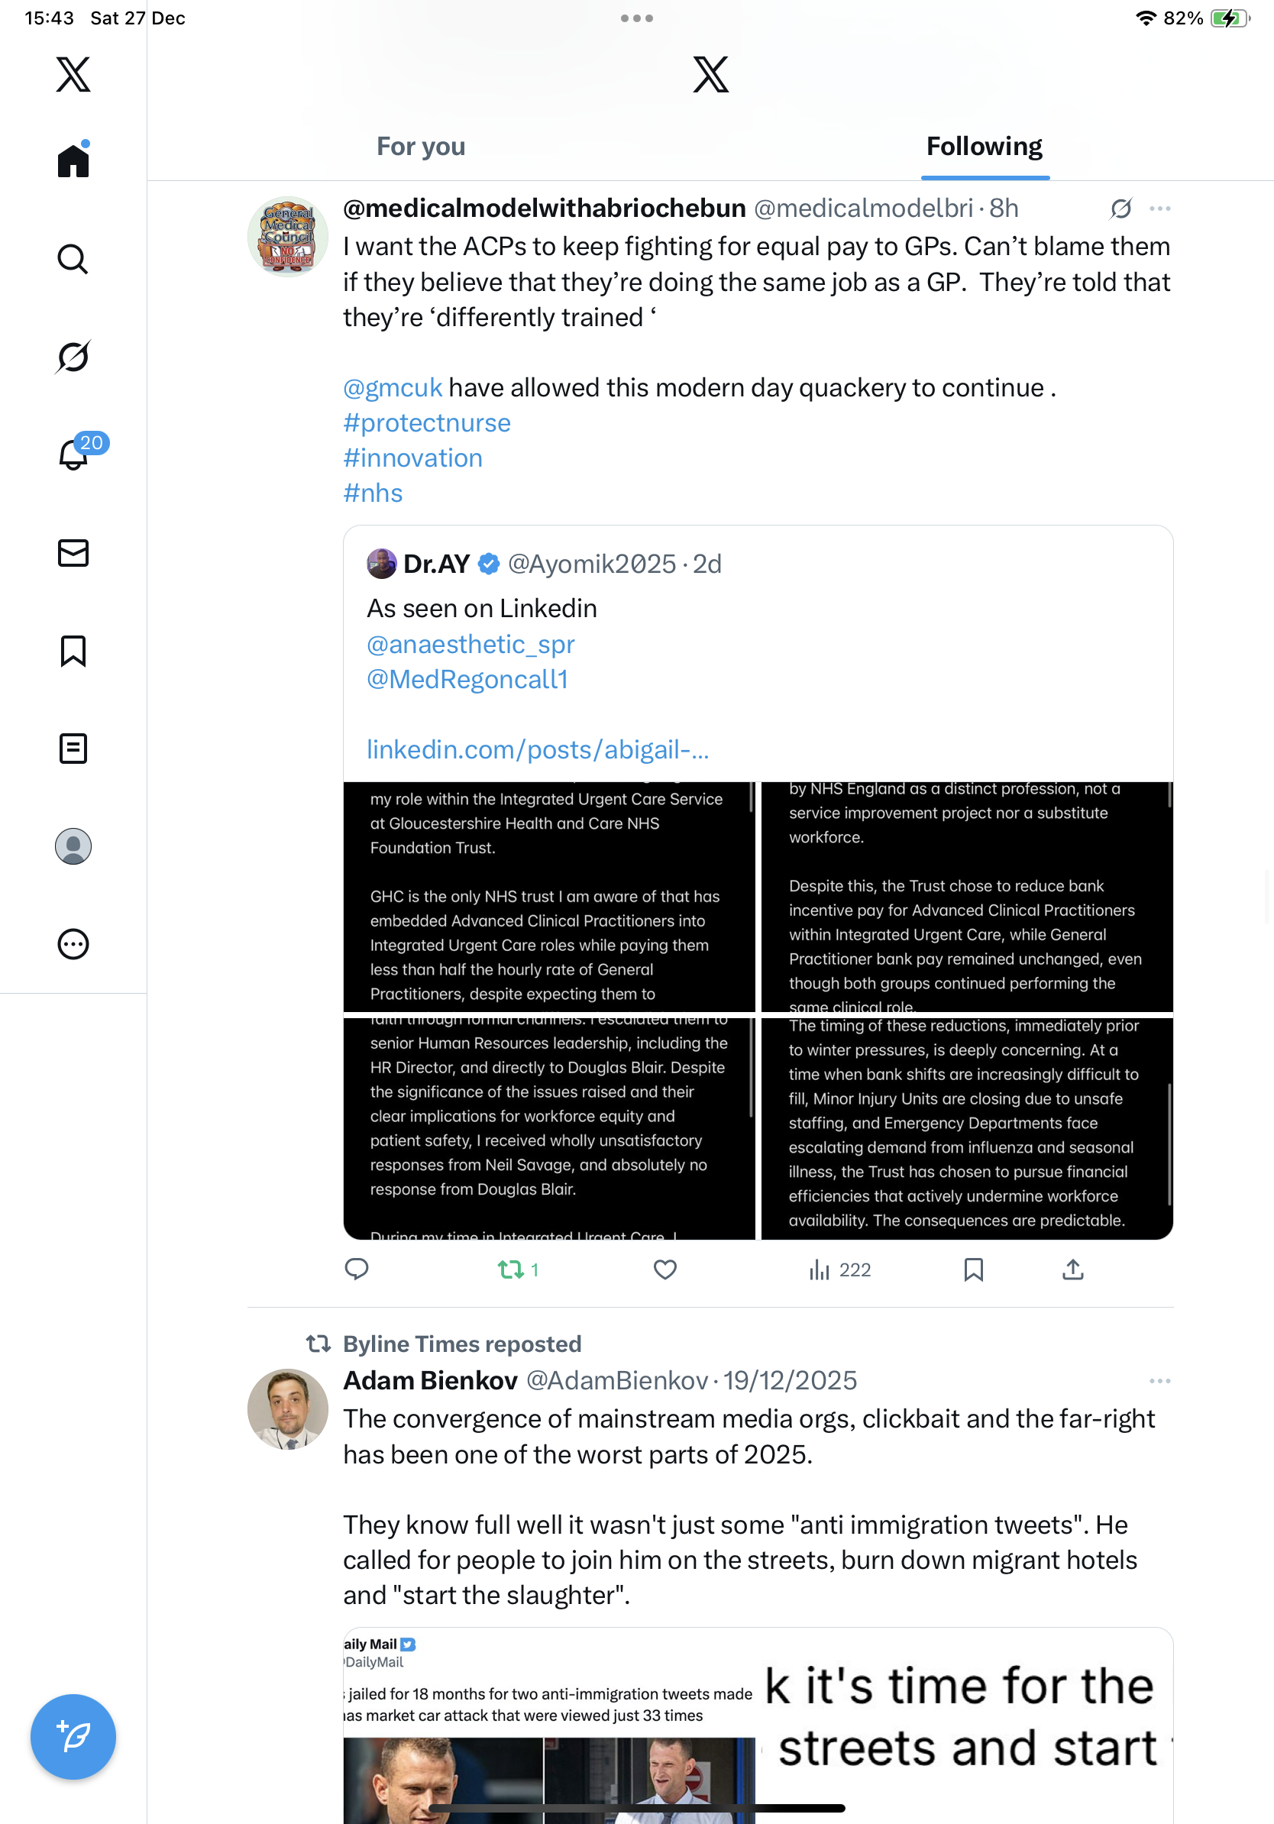Bookmark the medicalmodelwithabriochebun post

(973, 1269)
